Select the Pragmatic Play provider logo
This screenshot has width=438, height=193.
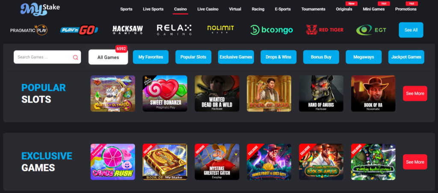click(x=29, y=30)
